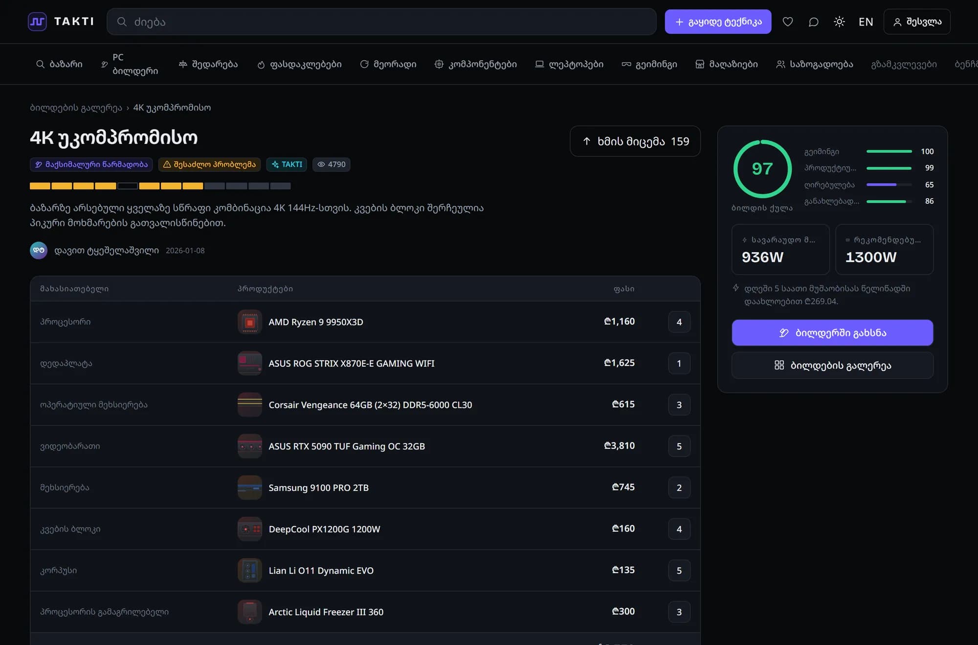The image size is (978, 645).
Task: Open the favorites heart icon
Action: pyautogui.click(x=787, y=22)
